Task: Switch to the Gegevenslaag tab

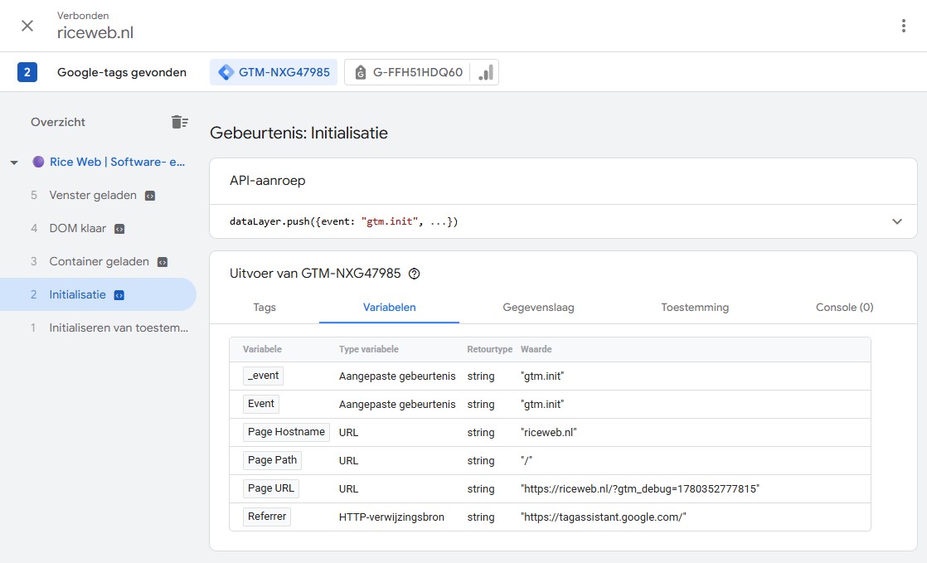Action: coord(539,308)
